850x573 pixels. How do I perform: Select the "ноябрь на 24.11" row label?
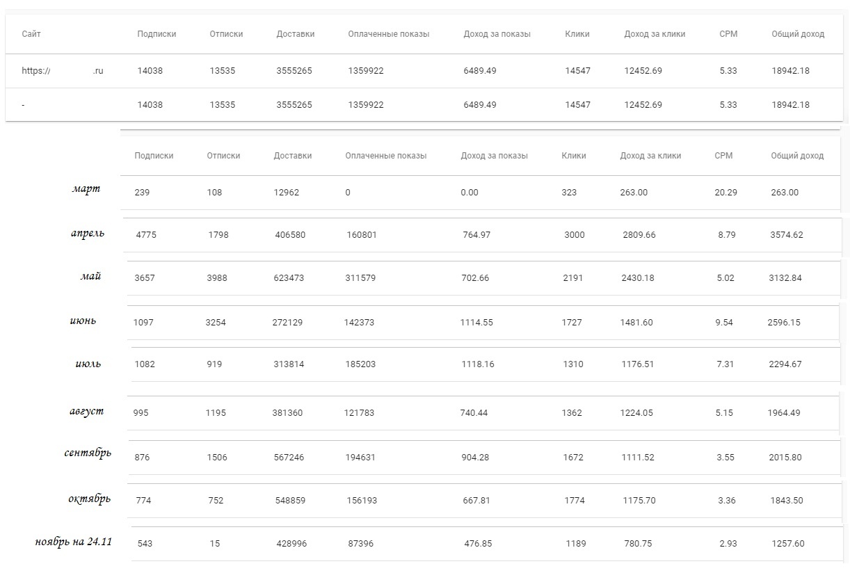pos(73,541)
